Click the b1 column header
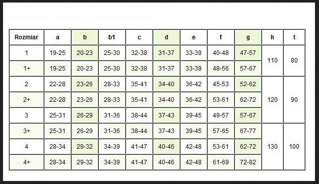319x184 pixels. 112,37
